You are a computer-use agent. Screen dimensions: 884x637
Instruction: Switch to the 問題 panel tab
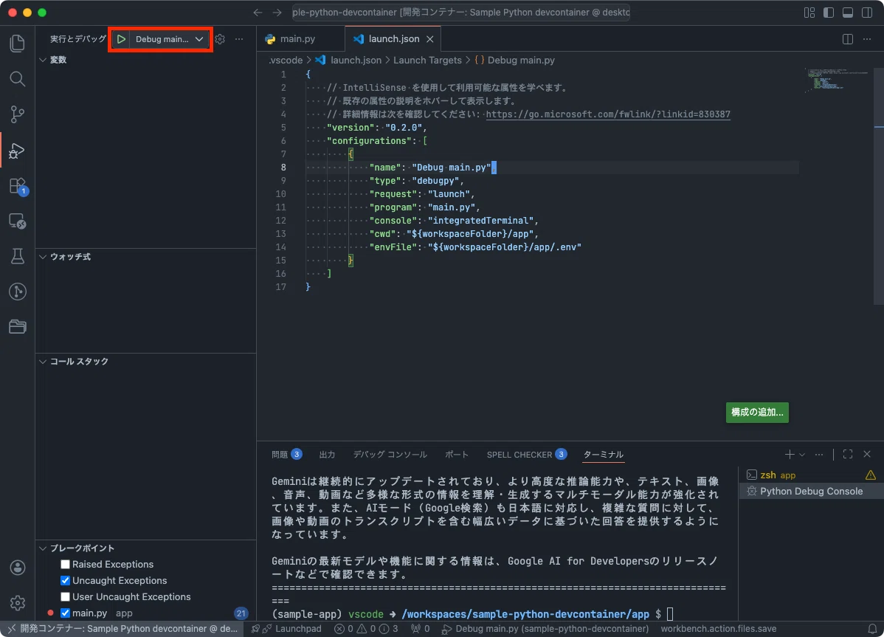[x=286, y=455]
